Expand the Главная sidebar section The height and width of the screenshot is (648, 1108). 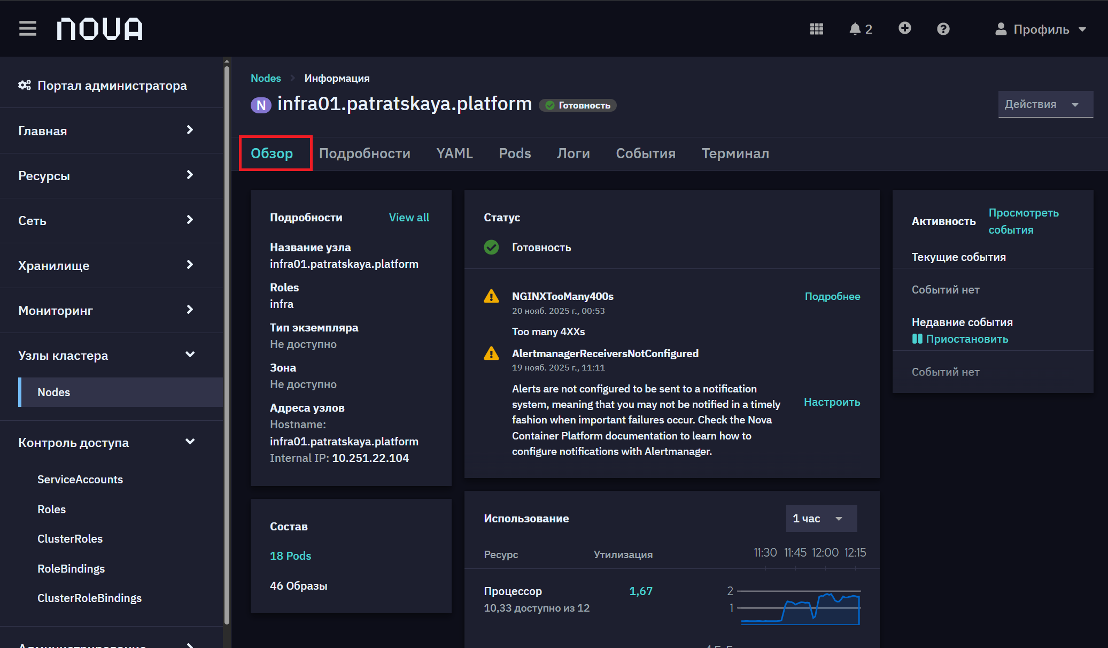(111, 130)
